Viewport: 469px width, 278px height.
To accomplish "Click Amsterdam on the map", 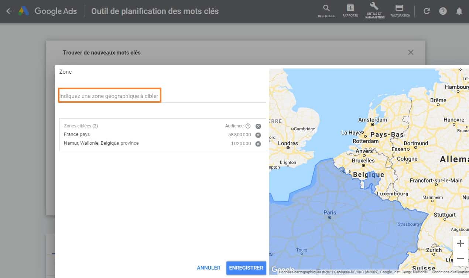I will [x=373, y=120].
